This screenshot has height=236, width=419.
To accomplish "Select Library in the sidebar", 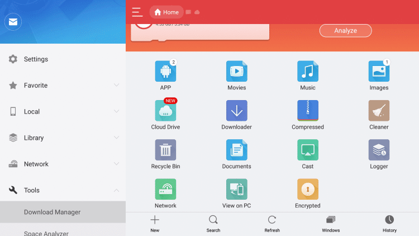I will [x=63, y=138].
